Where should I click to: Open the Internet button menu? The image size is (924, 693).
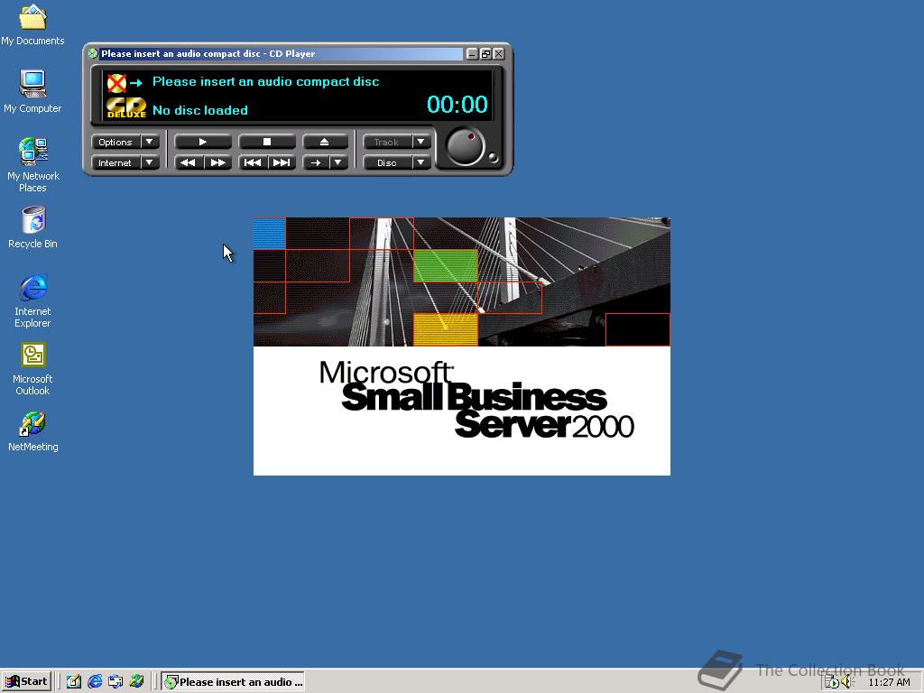(115, 162)
